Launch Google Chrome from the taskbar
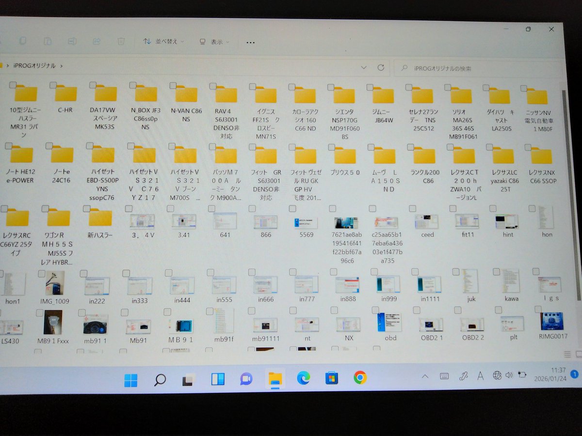This screenshot has width=582, height=436. 360,377
